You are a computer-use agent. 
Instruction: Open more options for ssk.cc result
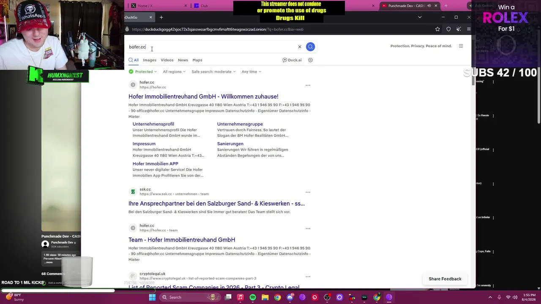(x=308, y=192)
